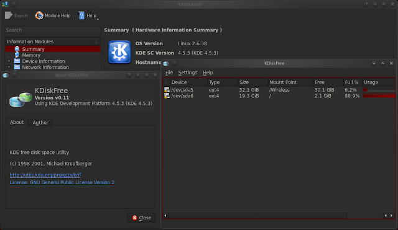The height and width of the screenshot is (230, 398).
Task: Expand the Network Information tree node
Action: click(x=9, y=67)
